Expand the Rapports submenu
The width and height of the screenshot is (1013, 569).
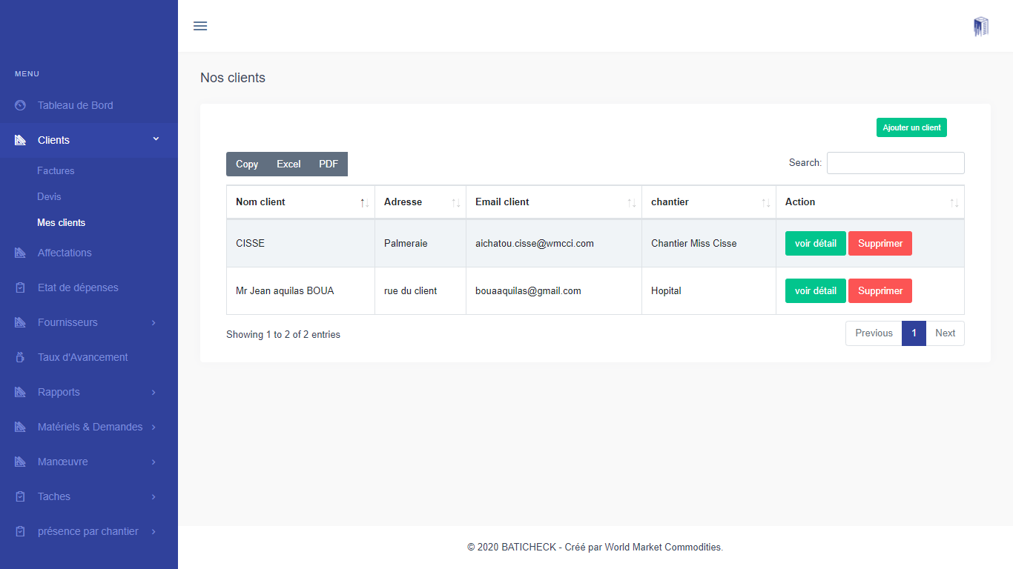154,392
